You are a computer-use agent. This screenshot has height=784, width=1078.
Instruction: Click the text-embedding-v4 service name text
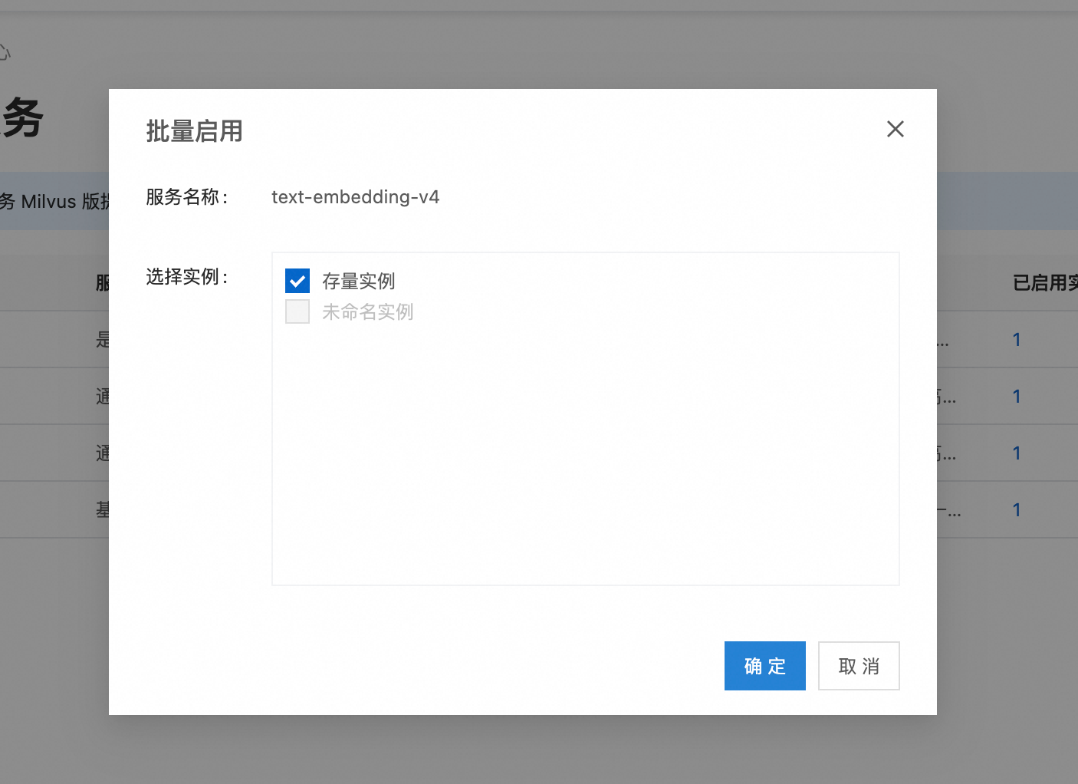click(355, 197)
